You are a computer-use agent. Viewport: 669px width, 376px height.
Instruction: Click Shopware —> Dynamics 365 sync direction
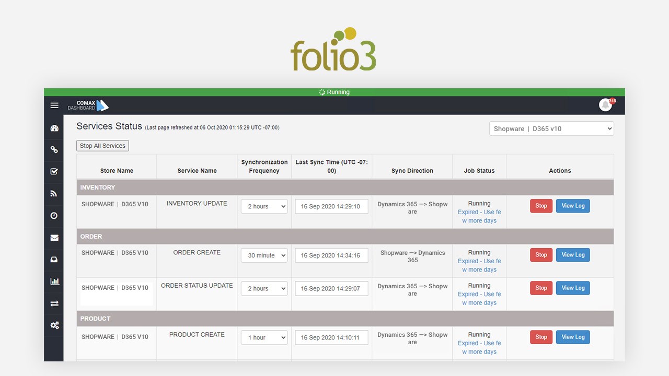coord(412,256)
